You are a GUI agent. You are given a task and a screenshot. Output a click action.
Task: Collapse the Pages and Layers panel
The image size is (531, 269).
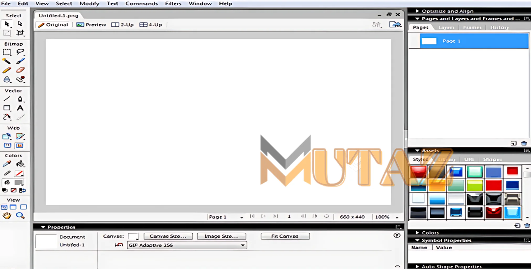tap(417, 19)
